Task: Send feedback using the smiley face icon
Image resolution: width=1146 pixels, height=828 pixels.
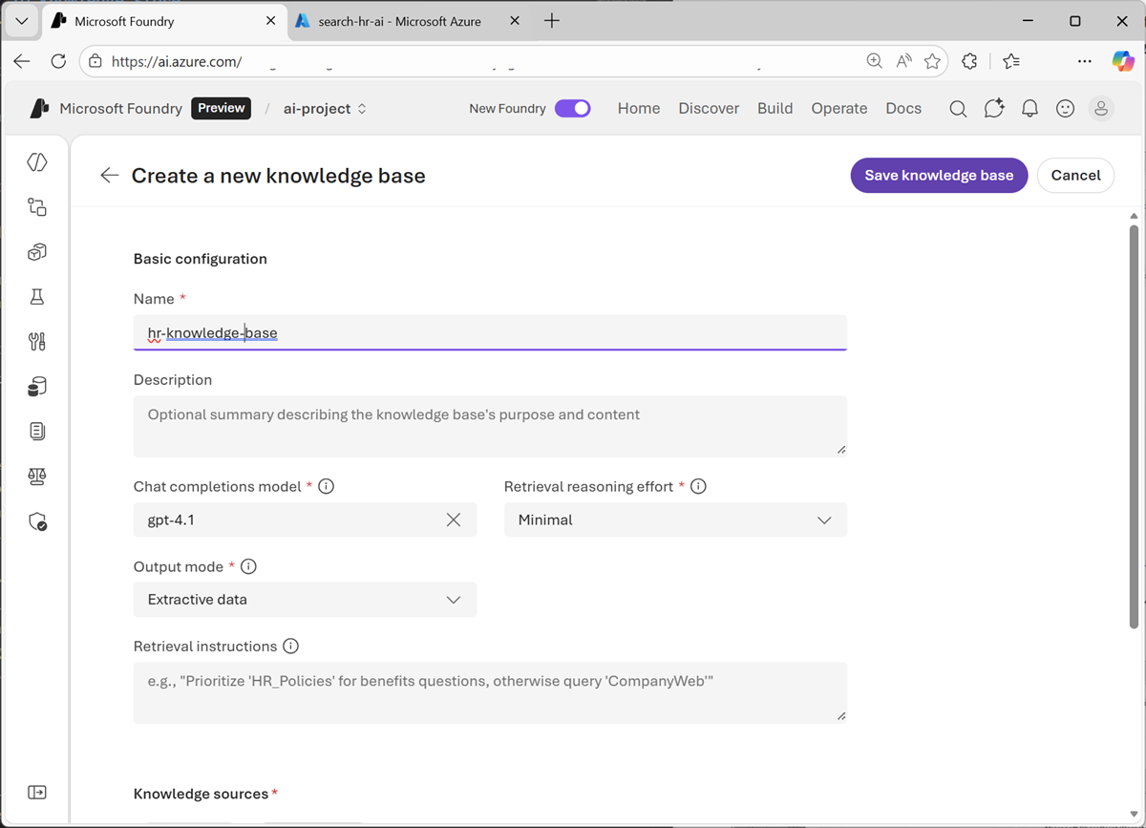Action: click(x=1065, y=108)
